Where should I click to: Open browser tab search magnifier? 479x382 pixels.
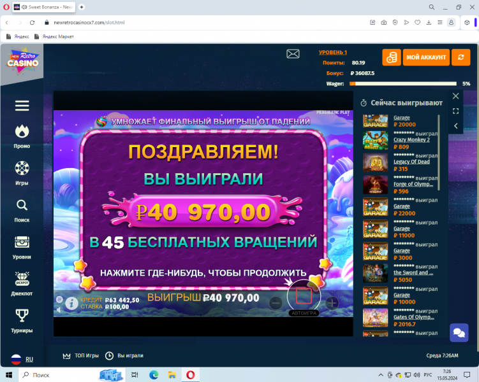(x=432, y=7)
